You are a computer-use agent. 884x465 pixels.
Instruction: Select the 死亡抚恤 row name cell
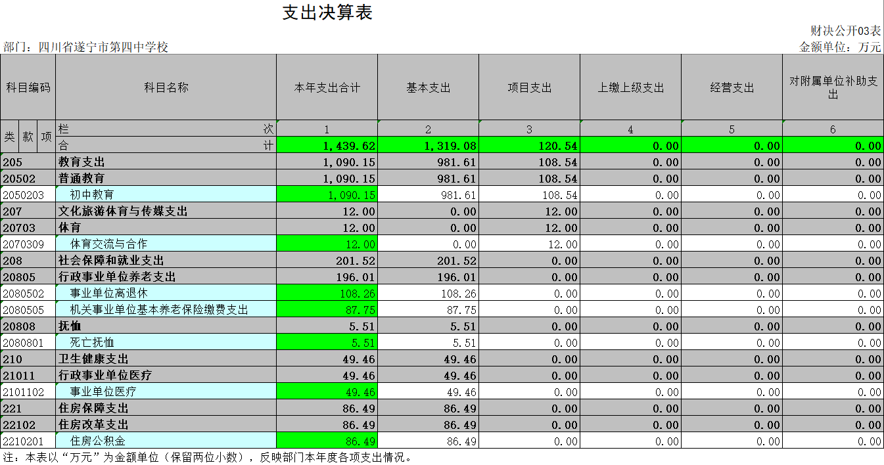click(x=166, y=343)
